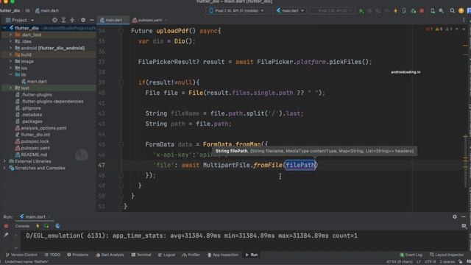Select opened file target icon in Project panel
Screen dimensions: 471x265
coord(54,20)
